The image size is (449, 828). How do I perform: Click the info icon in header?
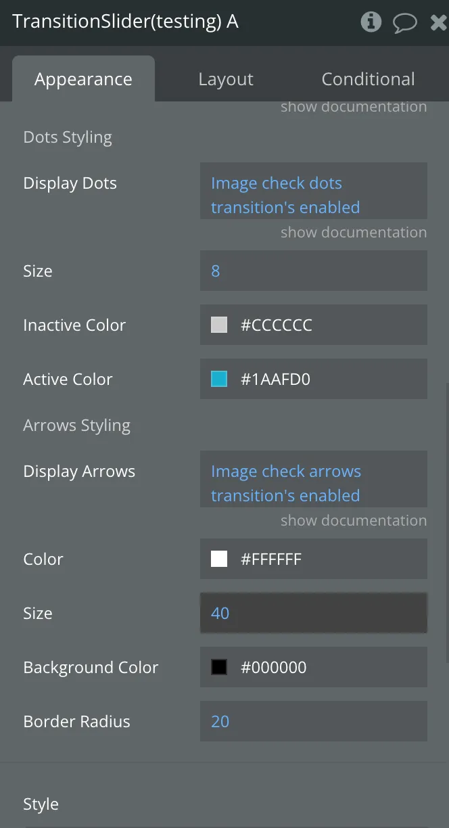[x=371, y=22]
